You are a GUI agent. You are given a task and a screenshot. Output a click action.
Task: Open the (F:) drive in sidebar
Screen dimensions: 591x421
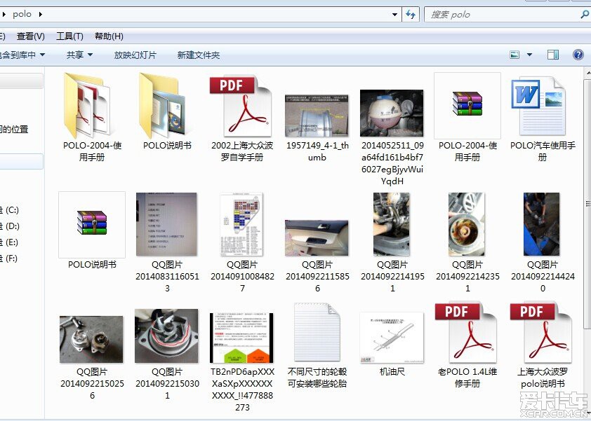click(10, 258)
